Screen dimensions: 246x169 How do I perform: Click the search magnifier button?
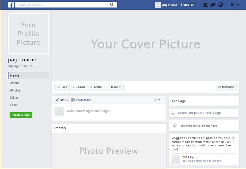[x=112, y=5]
